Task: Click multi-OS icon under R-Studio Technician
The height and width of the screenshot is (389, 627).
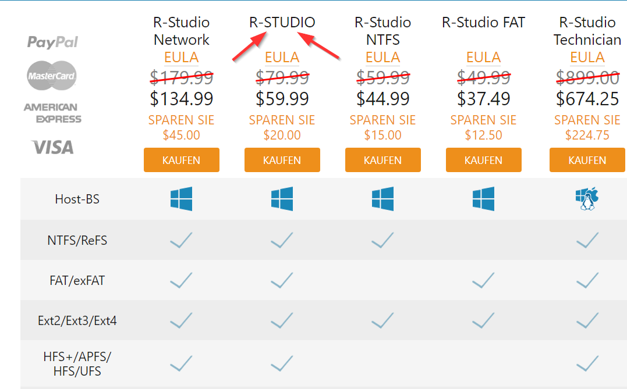Action: coord(586,199)
